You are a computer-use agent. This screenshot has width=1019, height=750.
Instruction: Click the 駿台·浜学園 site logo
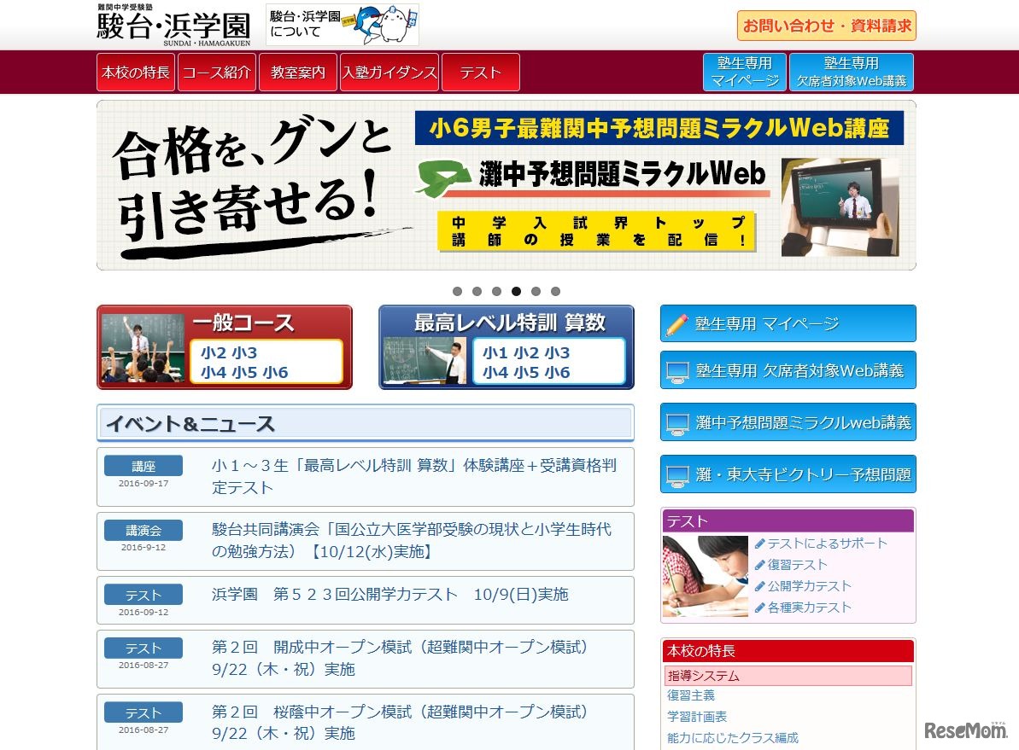pos(173,25)
